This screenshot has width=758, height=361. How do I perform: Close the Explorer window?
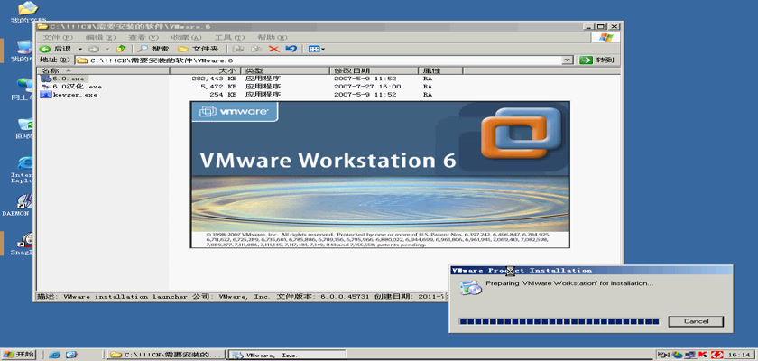tap(614, 26)
